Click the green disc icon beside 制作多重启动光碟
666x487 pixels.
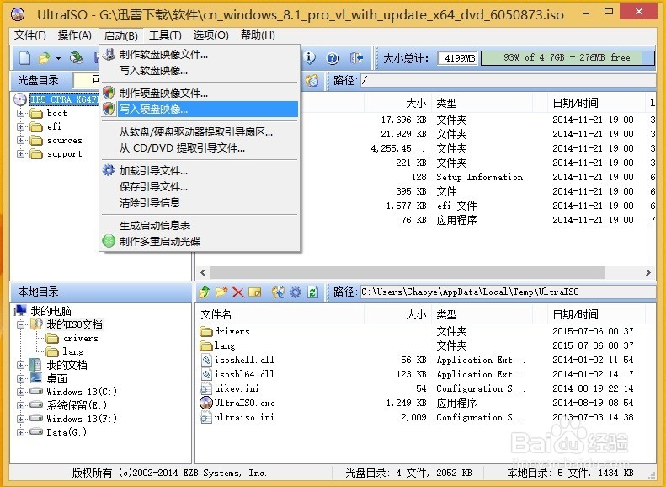[109, 241]
